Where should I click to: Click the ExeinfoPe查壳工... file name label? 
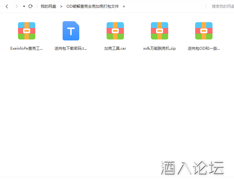pyautogui.click(x=27, y=49)
